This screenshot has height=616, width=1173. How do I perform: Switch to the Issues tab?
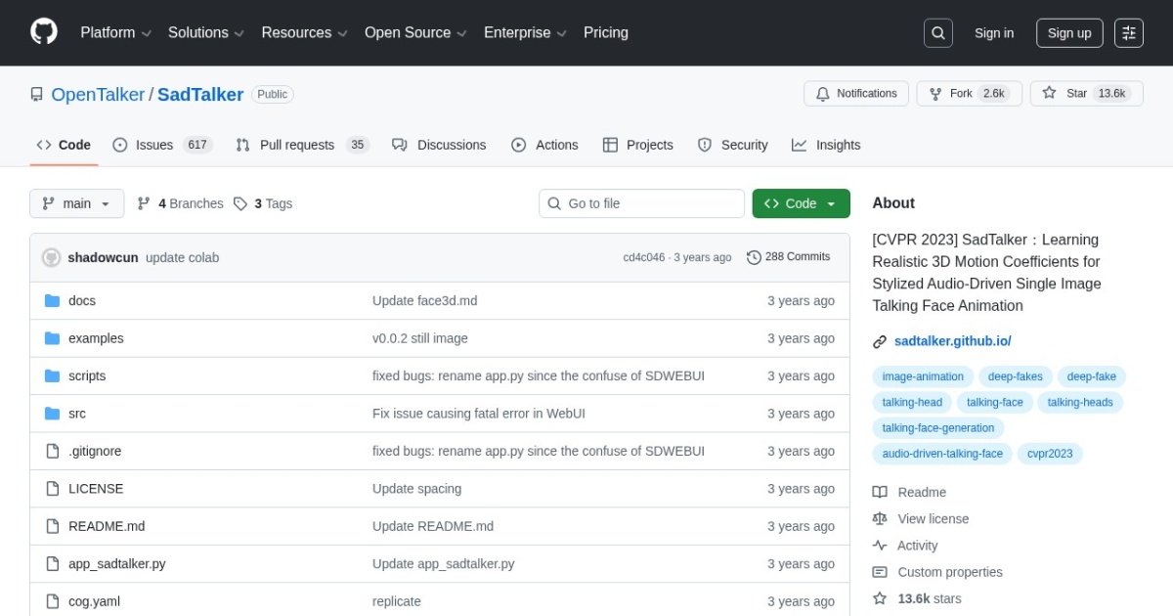click(x=152, y=145)
